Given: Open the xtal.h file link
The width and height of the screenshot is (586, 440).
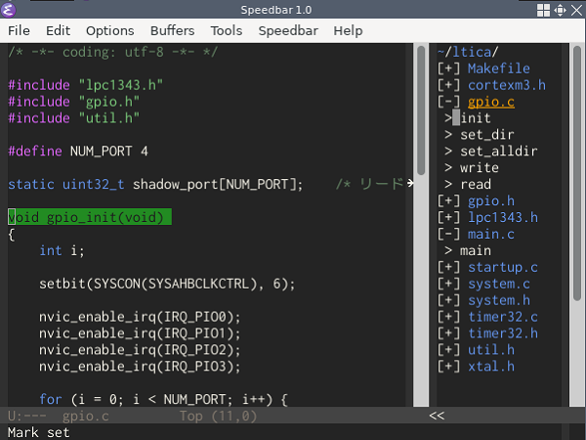Looking at the screenshot, I should click(490, 367).
